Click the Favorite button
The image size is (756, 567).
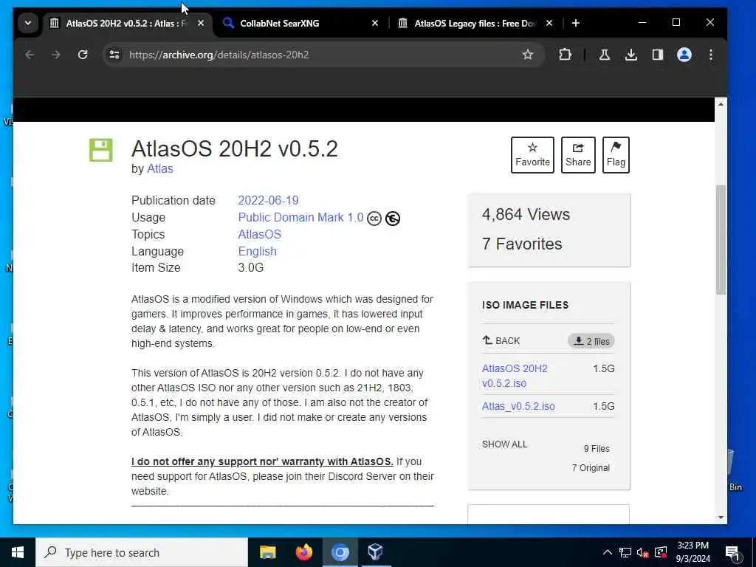point(532,155)
